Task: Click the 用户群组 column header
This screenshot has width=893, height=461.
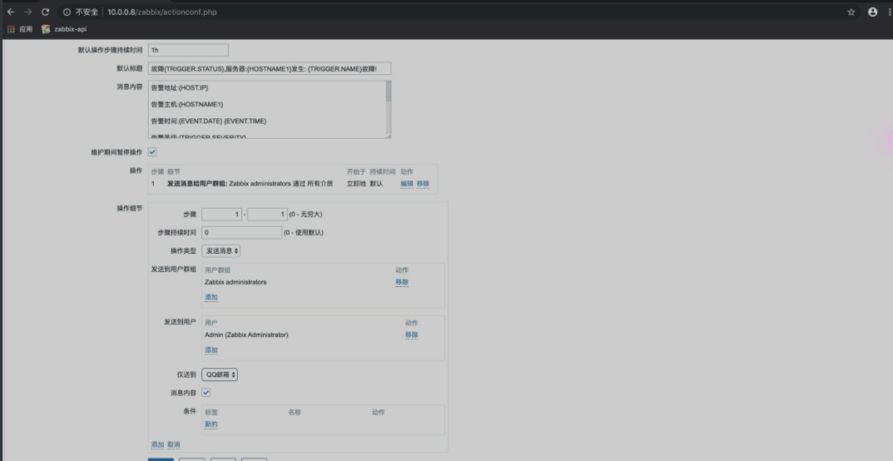Action: click(217, 270)
